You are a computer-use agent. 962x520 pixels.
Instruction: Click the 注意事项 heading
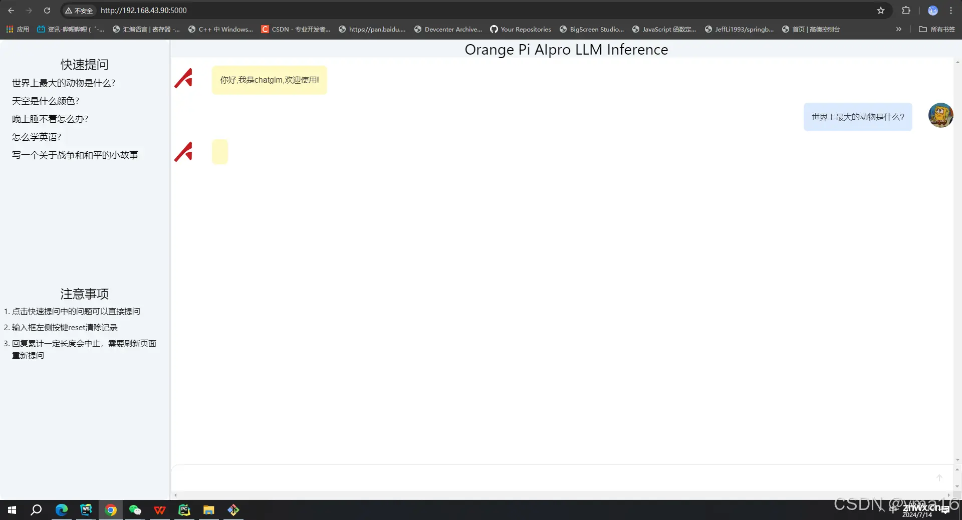(x=85, y=294)
